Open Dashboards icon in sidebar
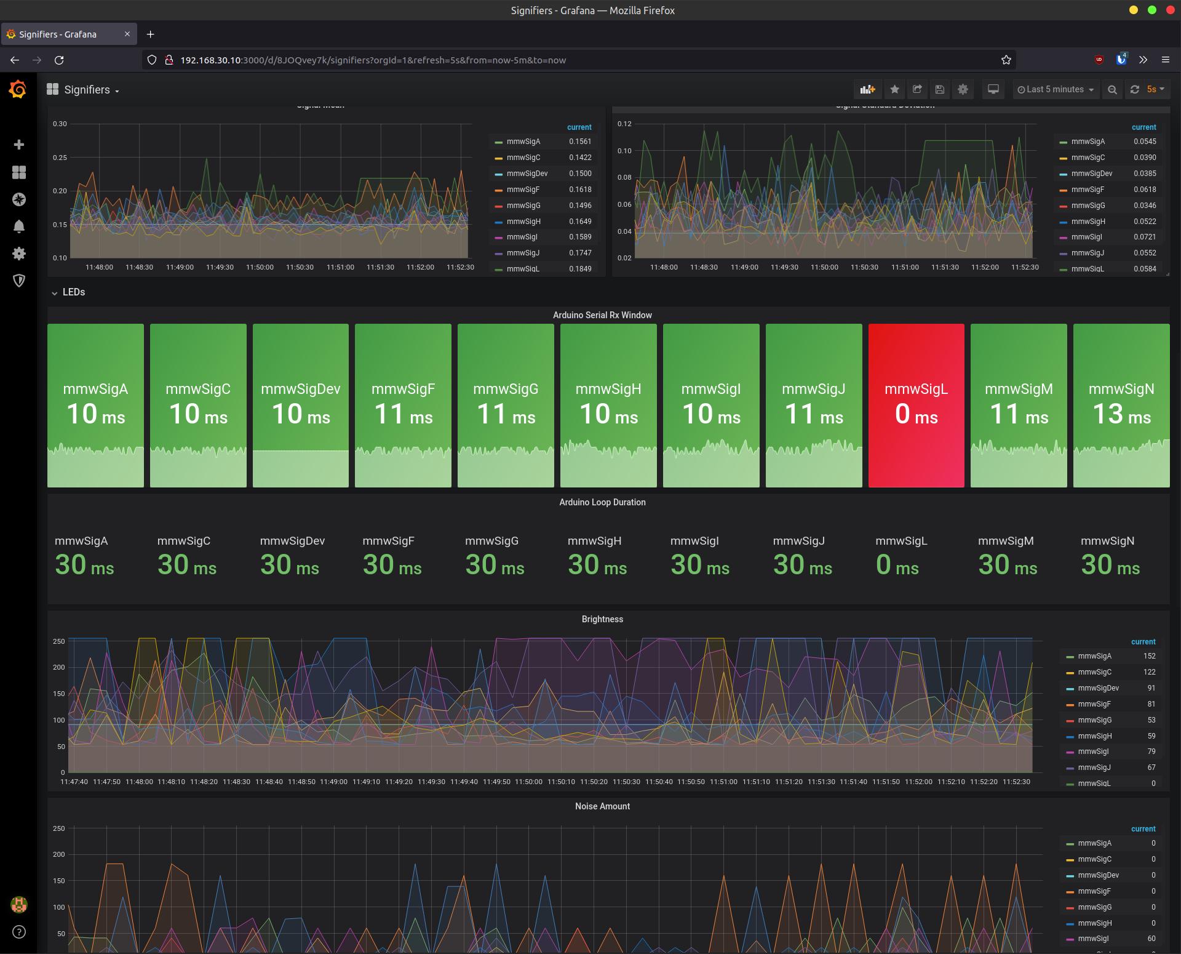The width and height of the screenshot is (1181, 954). (19, 172)
